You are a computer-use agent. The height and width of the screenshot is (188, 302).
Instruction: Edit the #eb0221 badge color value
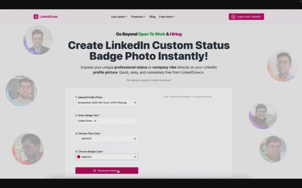(87, 157)
